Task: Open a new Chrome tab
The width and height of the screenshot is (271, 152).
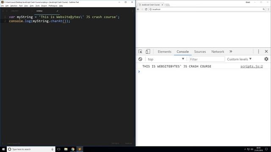Action: pyautogui.click(x=168, y=5)
